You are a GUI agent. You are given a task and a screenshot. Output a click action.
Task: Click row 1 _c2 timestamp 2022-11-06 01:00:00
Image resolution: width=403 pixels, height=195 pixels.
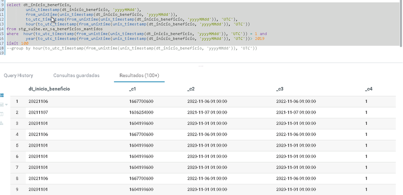point(207,102)
